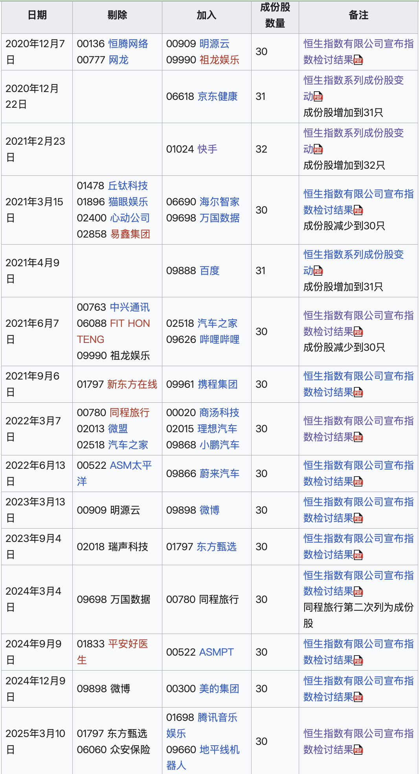The image size is (419, 774).
Task: Click PDF icon in the 2021年4月9日 row
Action: pyautogui.click(x=318, y=271)
